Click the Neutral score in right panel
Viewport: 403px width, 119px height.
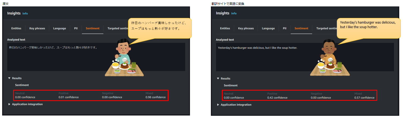(x=234, y=98)
